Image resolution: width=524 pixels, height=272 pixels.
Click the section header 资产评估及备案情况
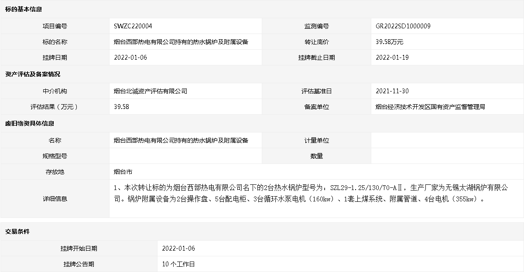(x=33, y=75)
